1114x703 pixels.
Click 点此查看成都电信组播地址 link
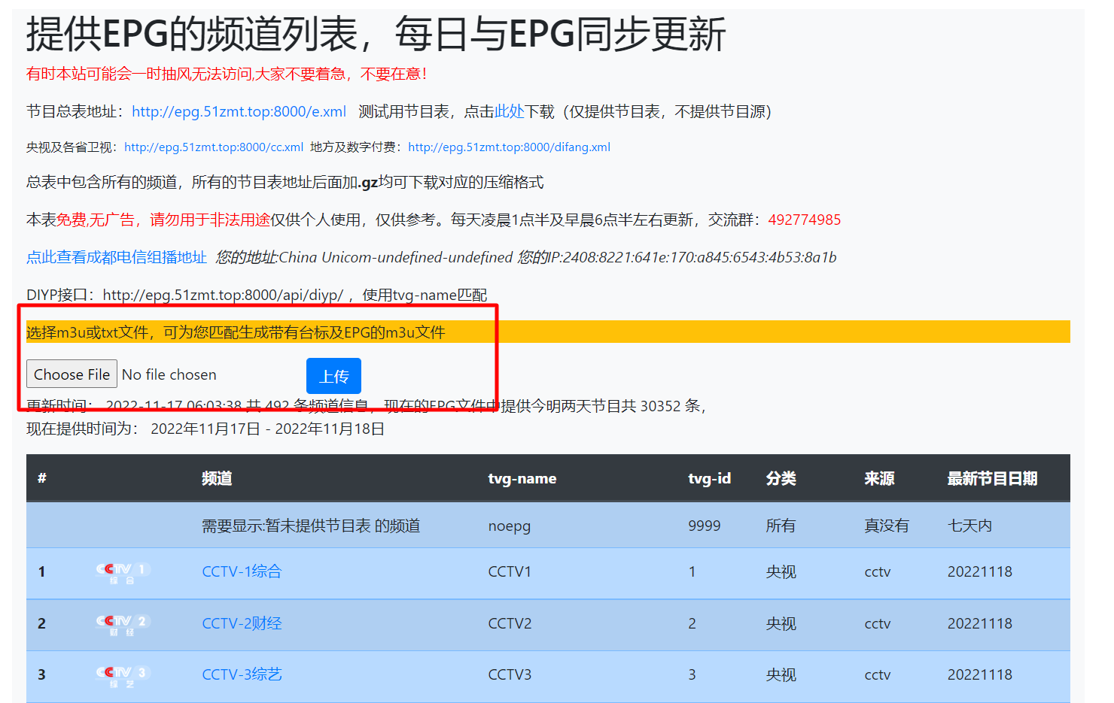pos(117,258)
